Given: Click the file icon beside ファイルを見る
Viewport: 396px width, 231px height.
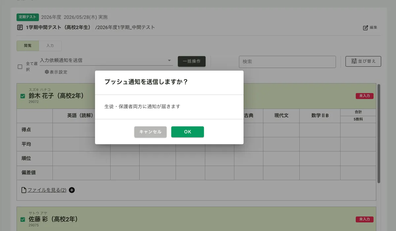Looking at the screenshot, I should pyautogui.click(x=23, y=190).
